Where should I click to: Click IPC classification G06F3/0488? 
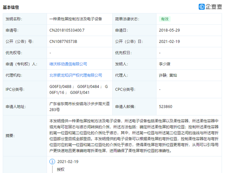(x=60, y=87)
